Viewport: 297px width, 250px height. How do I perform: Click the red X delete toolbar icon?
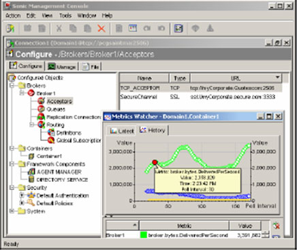click(101, 29)
